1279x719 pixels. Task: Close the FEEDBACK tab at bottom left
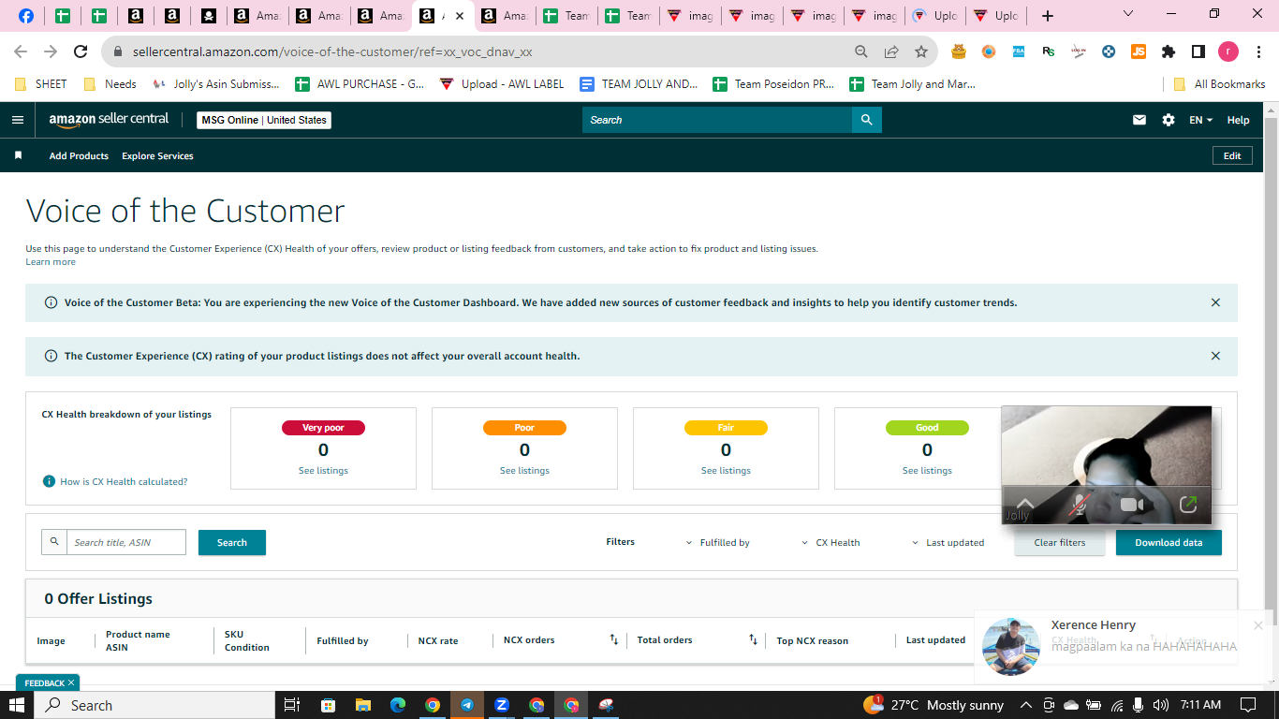pyautogui.click(x=71, y=683)
